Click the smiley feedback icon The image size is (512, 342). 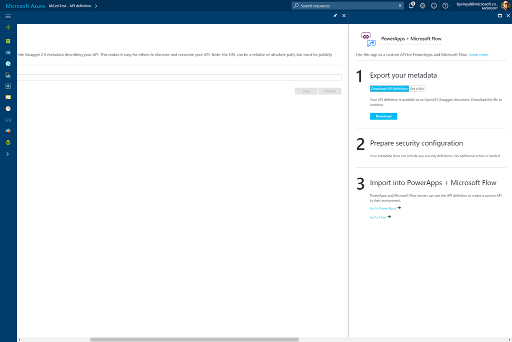(434, 6)
